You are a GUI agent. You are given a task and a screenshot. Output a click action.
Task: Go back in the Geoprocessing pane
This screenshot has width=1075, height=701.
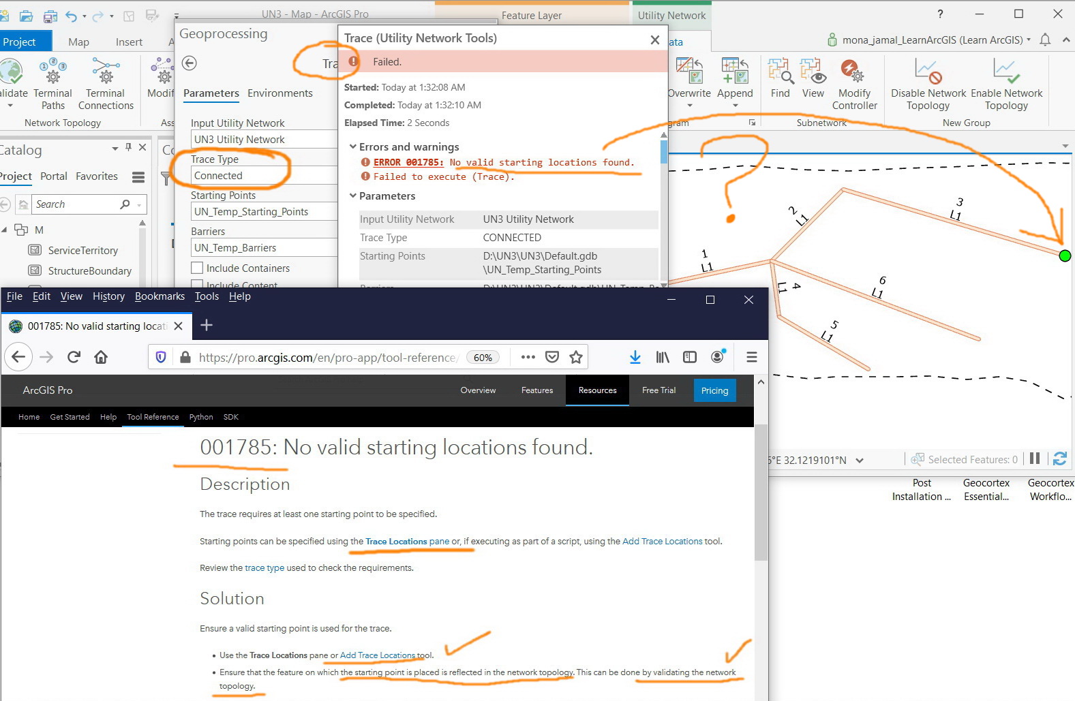[x=190, y=63]
